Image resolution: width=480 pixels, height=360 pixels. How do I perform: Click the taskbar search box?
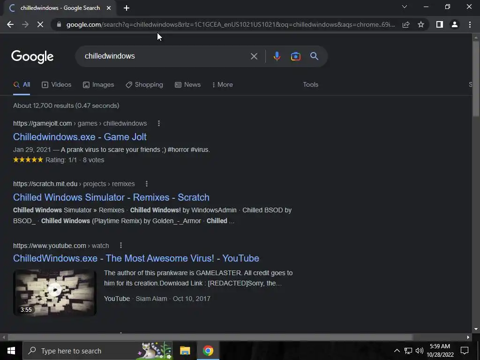pos(97,351)
